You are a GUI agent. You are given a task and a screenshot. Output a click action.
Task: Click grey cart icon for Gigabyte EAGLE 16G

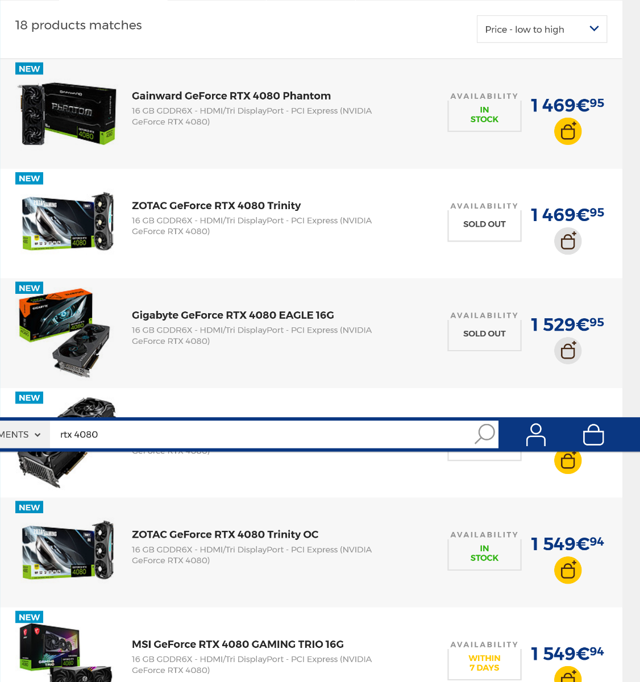(x=568, y=351)
